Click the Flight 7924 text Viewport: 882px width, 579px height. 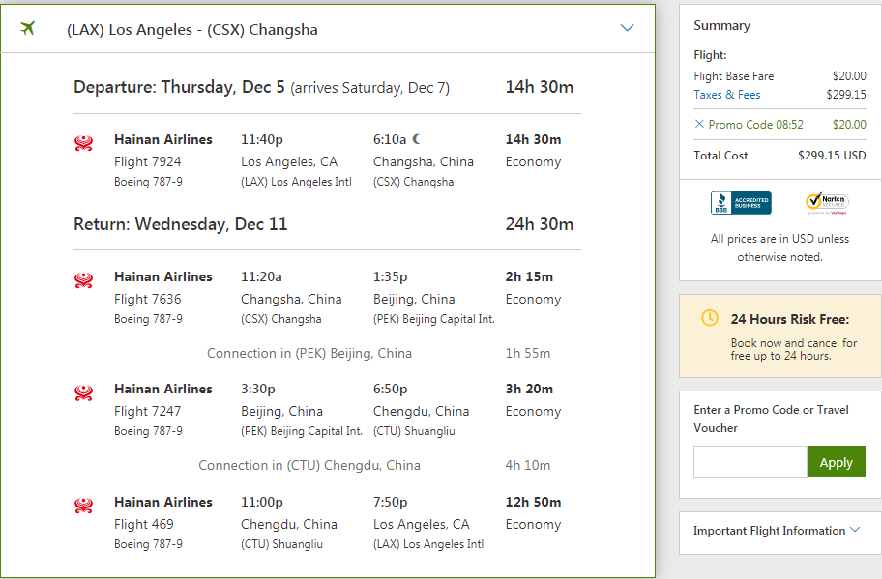point(147,161)
